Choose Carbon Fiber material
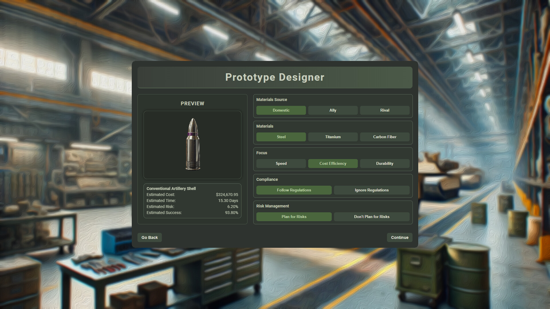The width and height of the screenshot is (550, 309). point(384,137)
